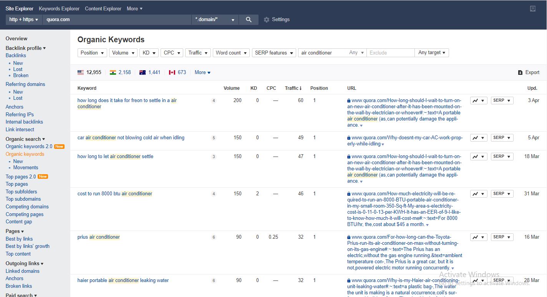
Task: Open Organic keywords 2.0 in the sidebar
Action: (29, 146)
